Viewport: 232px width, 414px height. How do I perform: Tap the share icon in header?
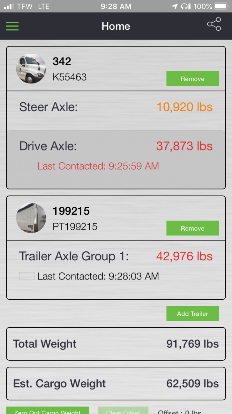tap(214, 24)
